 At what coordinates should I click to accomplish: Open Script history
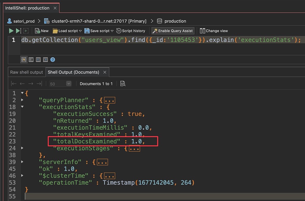(130, 31)
